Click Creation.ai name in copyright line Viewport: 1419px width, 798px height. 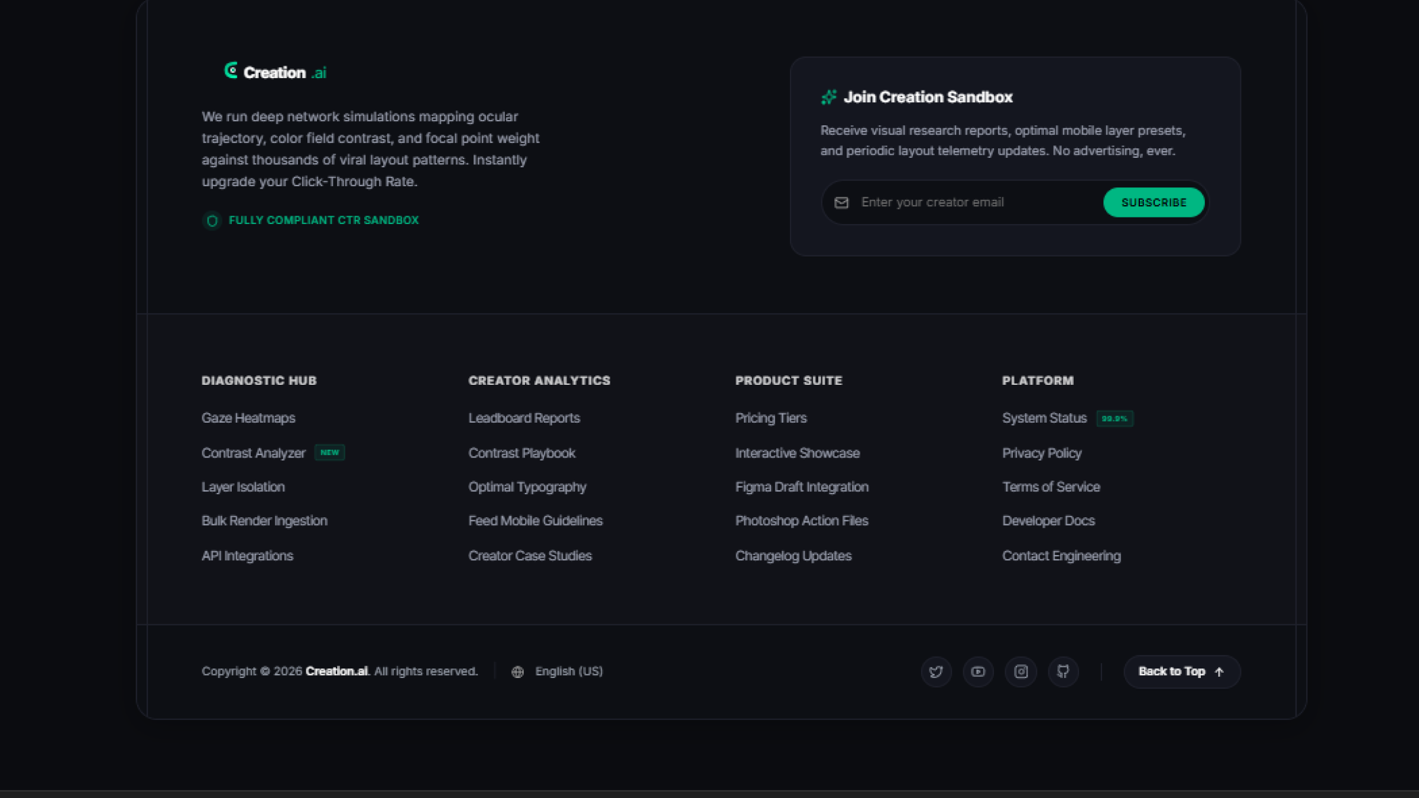337,672
